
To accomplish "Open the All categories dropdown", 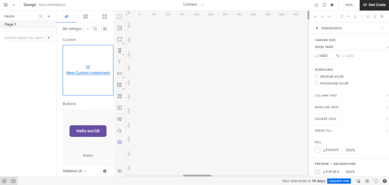I will pos(76,29).
